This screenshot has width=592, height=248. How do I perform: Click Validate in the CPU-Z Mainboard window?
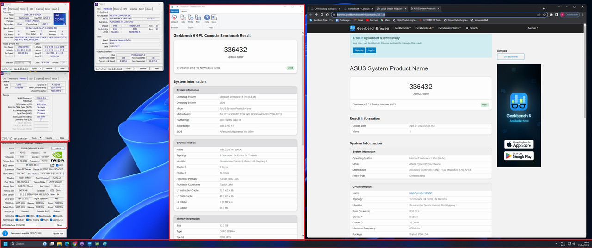[x=143, y=68]
